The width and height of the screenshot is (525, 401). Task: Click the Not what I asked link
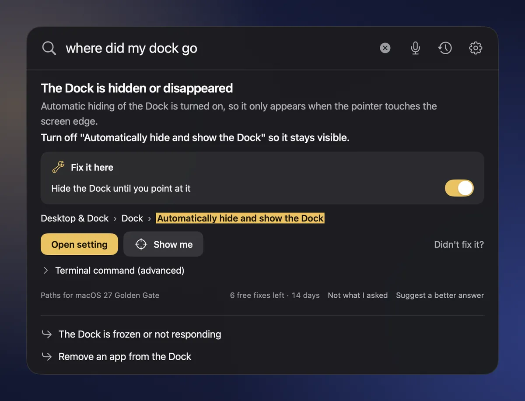click(358, 295)
